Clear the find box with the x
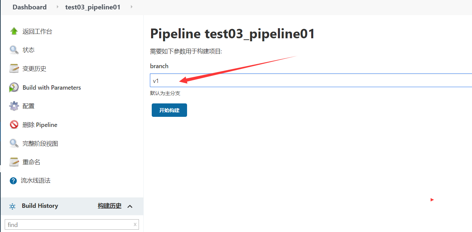The width and height of the screenshot is (472, 232). click(135, 224)
